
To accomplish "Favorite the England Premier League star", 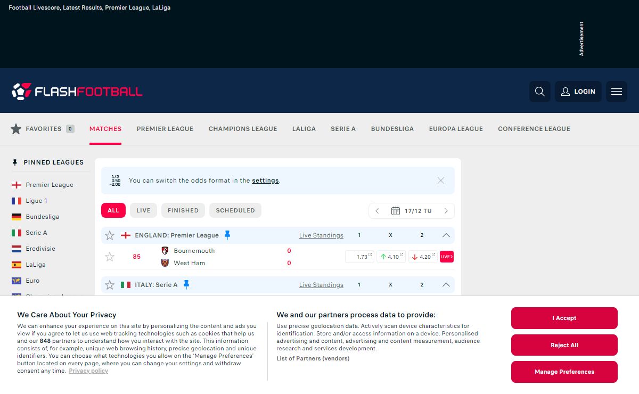I will point(110,235).
